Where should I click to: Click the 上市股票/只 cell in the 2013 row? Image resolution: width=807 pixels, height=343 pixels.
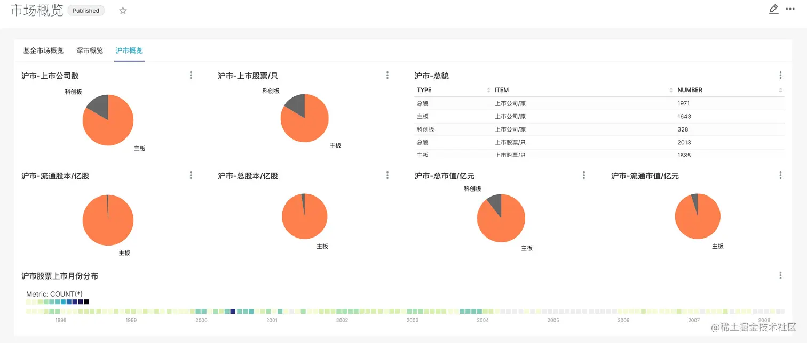point(510,142)
